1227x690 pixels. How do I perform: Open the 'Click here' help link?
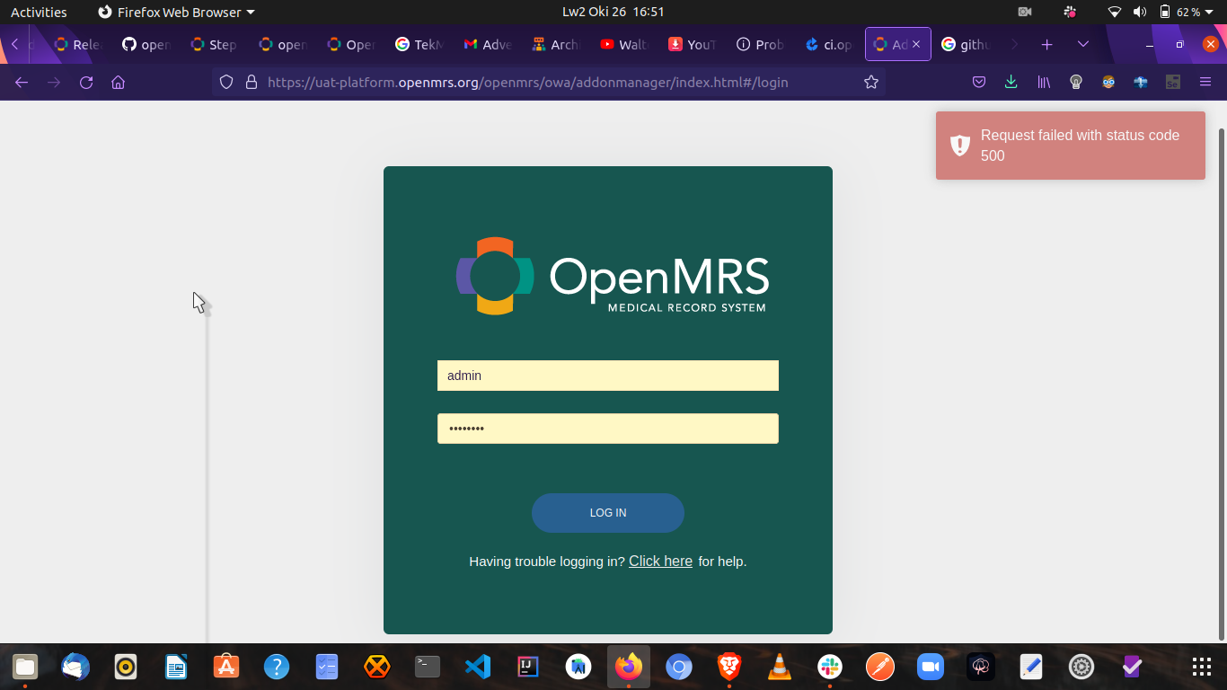pos(660,562)
